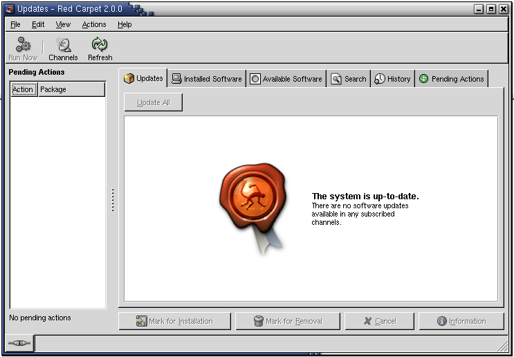The width and height of the screenshot is (514, 357).
Task: Open the Edit menu
Action: (38, 25)
